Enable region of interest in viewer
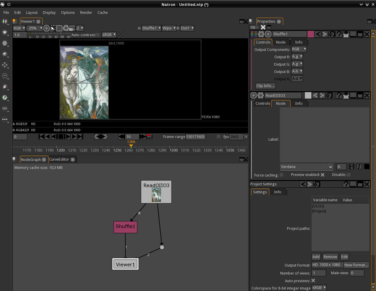 [59, 28]
